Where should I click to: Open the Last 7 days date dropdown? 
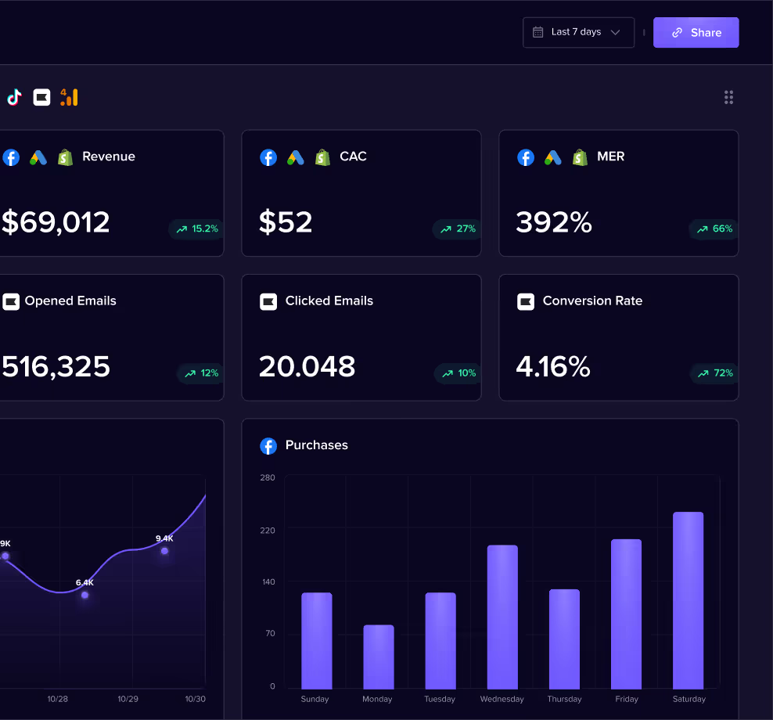pos(578,33)
